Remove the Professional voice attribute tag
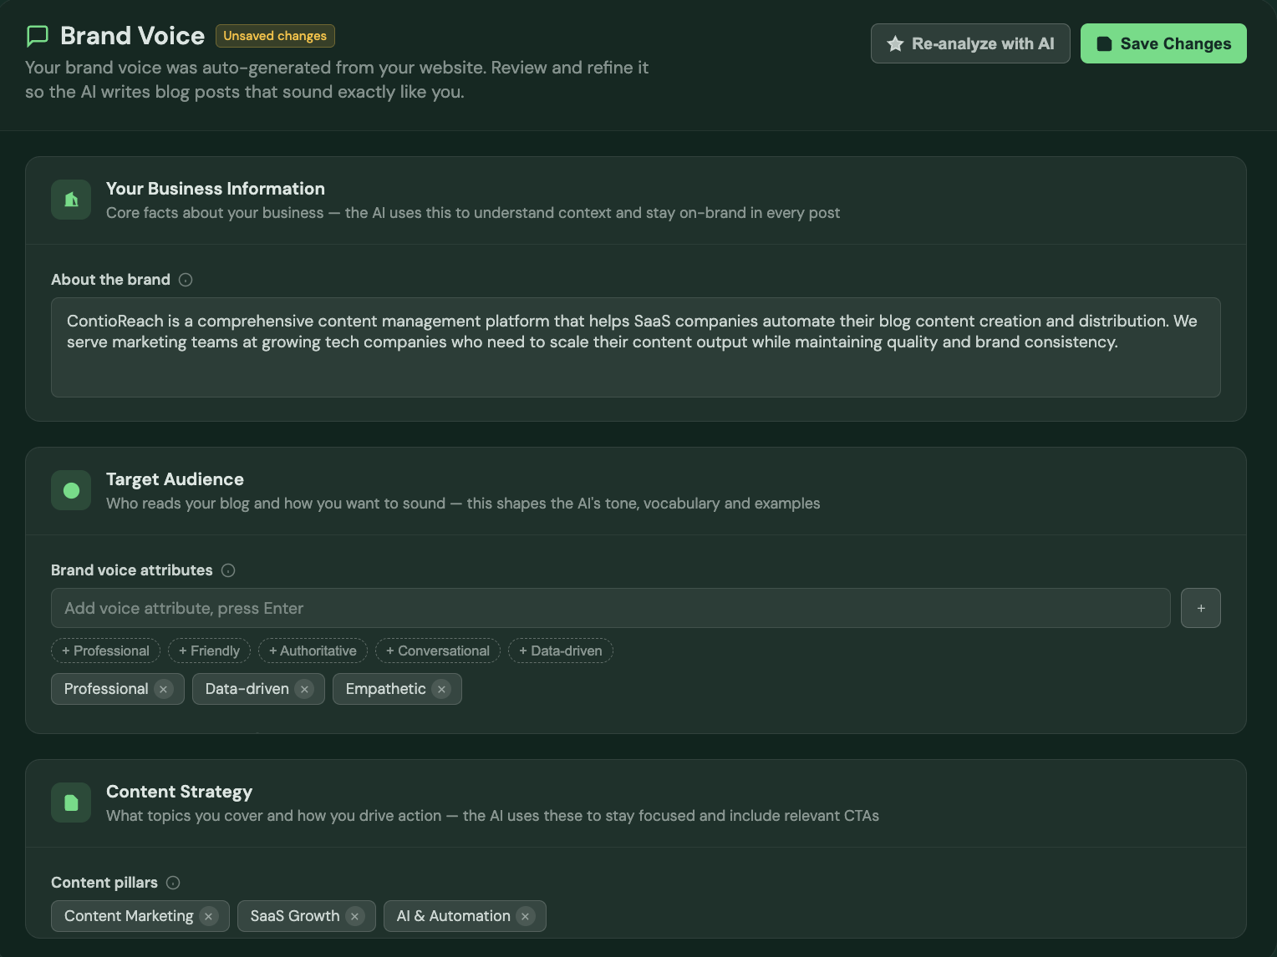 coord(164,689)
